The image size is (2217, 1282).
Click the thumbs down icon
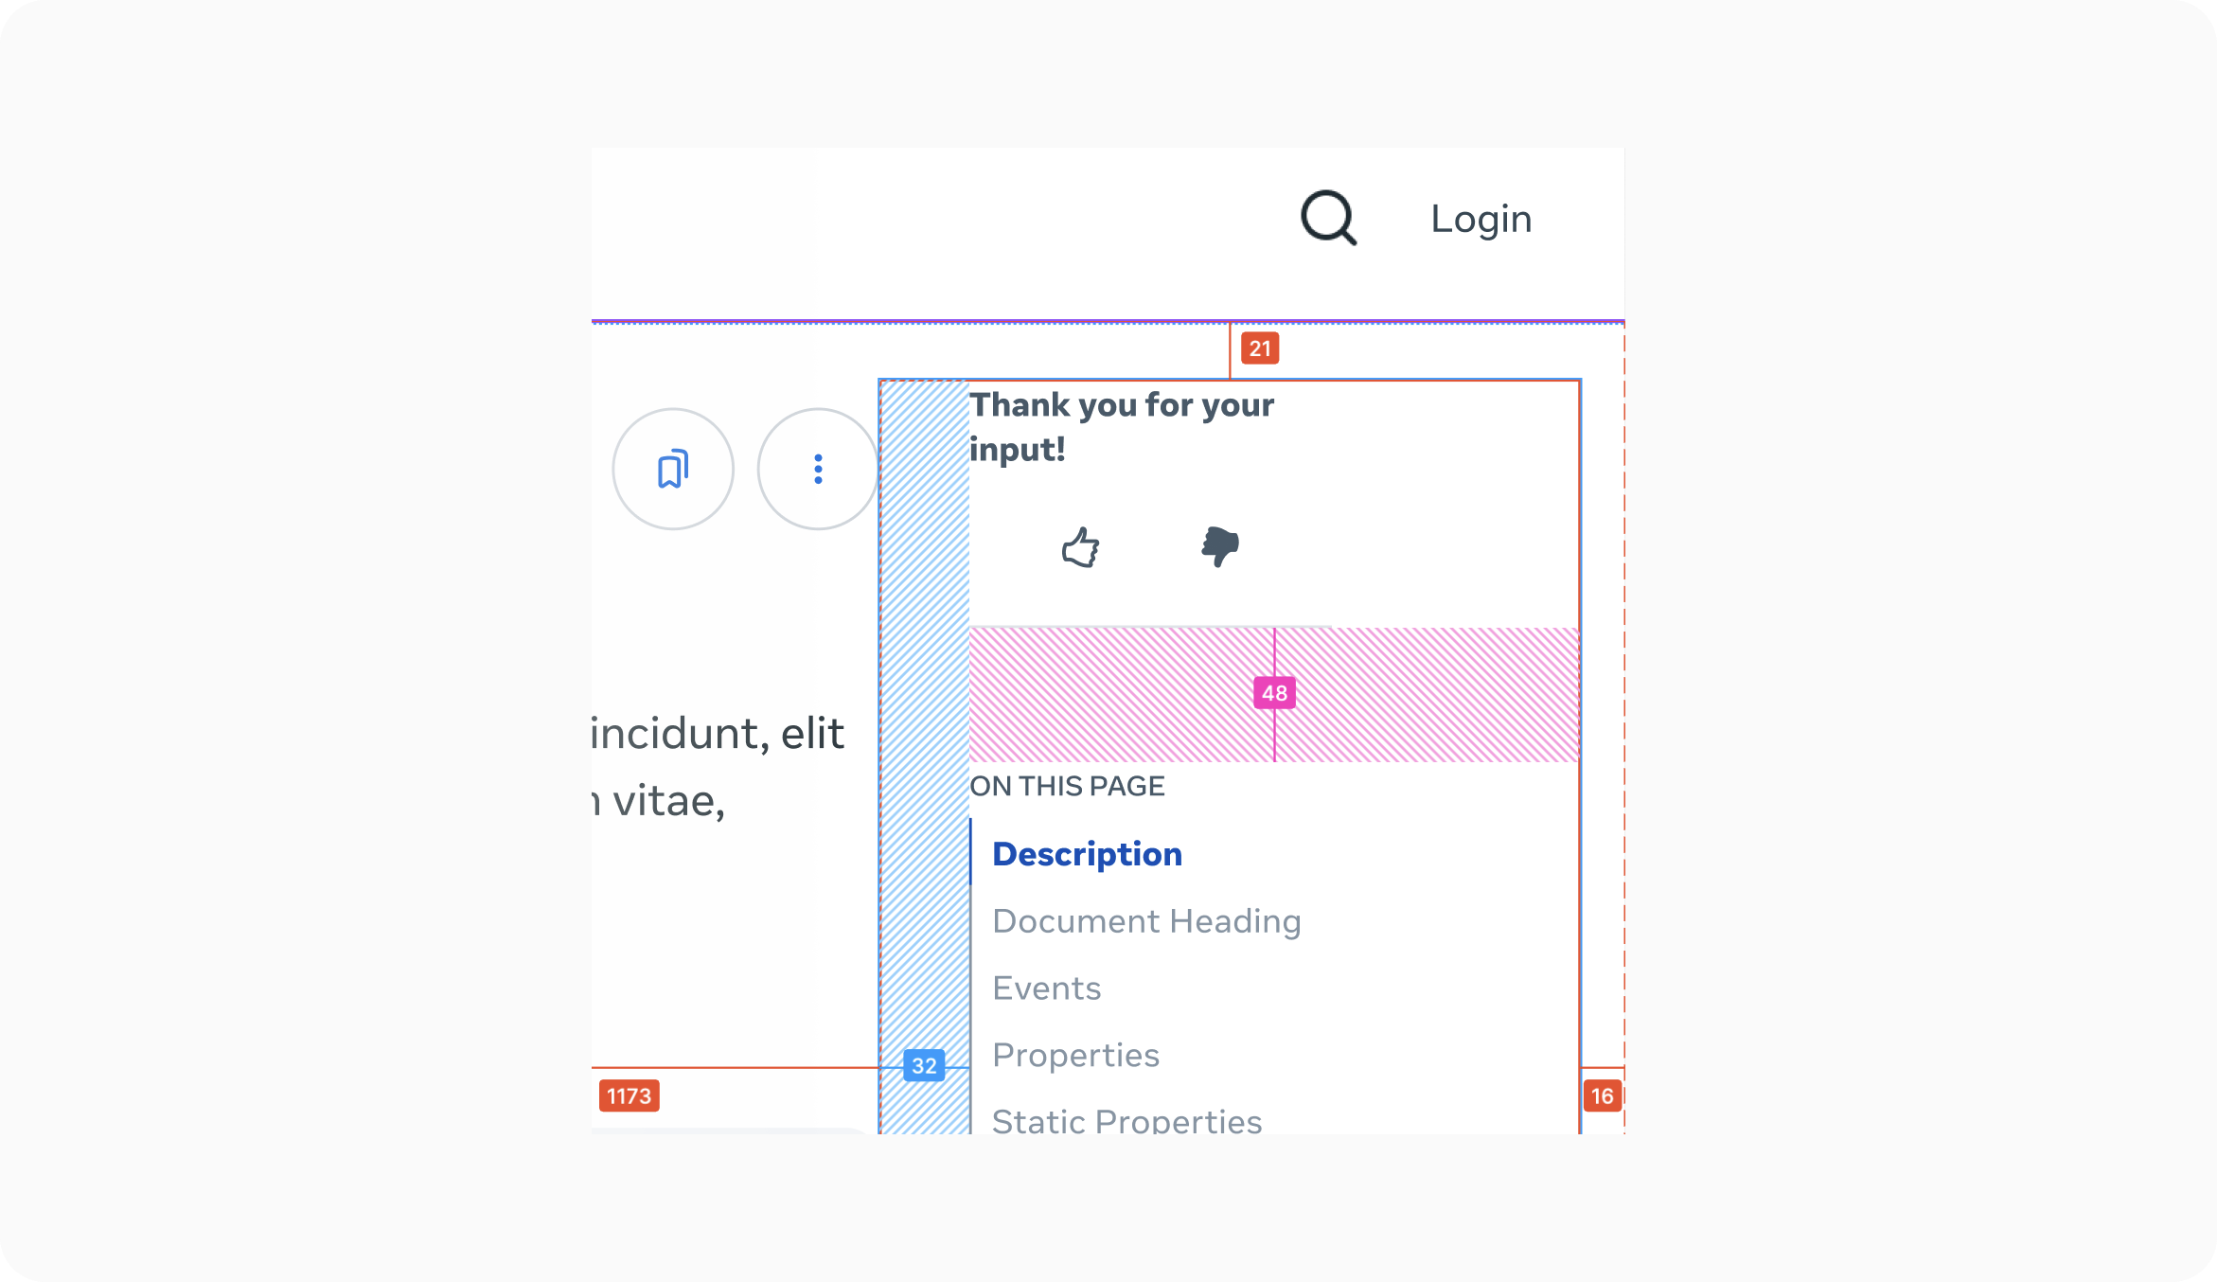click(1220, 547)
